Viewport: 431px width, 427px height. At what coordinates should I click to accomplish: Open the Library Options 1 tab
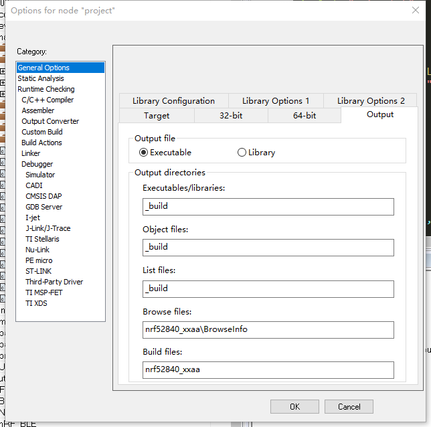coord(275,101)
